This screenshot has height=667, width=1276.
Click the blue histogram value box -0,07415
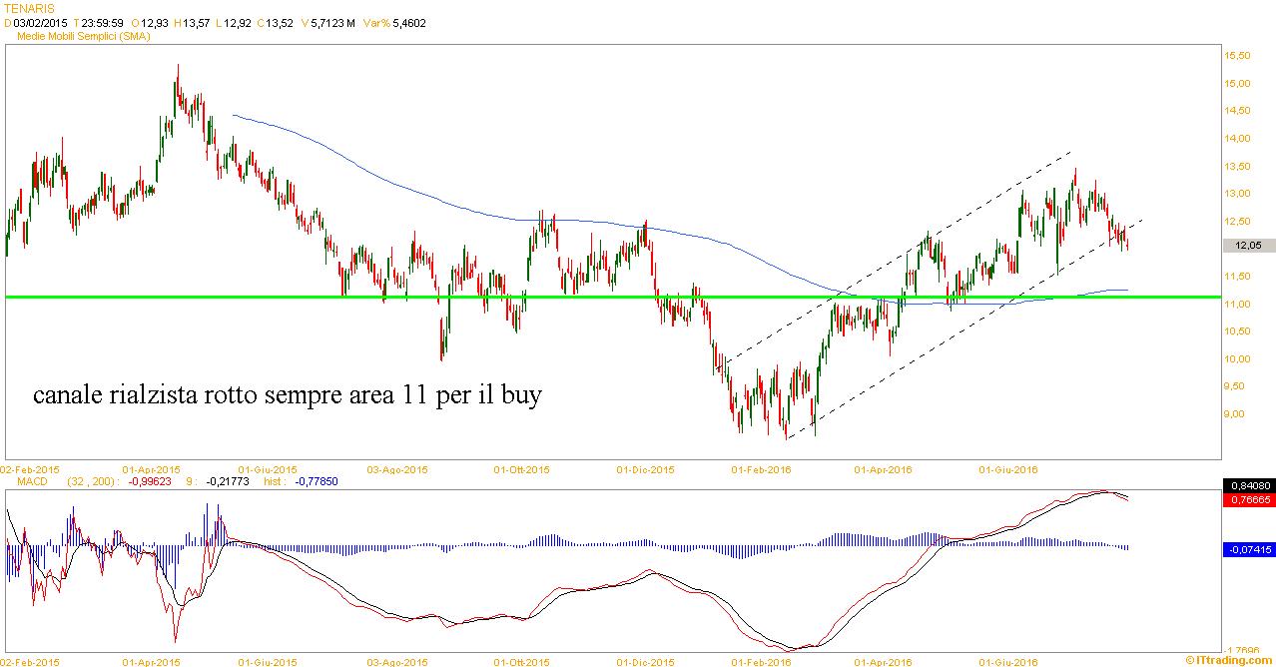1247,549
